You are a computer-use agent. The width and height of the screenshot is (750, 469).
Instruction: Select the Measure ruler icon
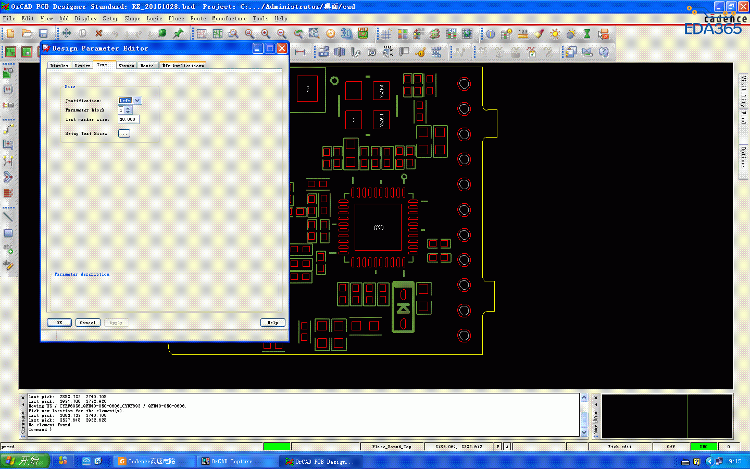[x=523, y=34]
